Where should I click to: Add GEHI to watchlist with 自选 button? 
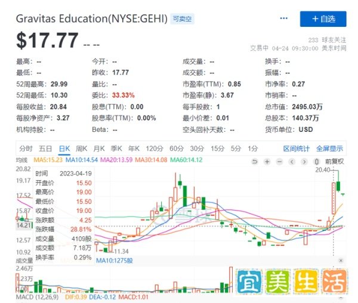(x=323, y=19)
